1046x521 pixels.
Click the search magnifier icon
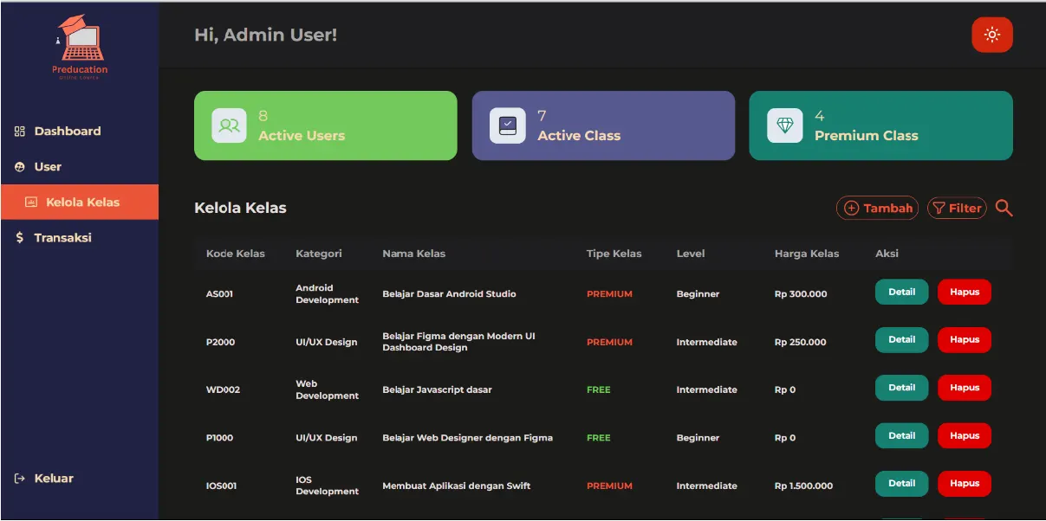coord(1004,208)
